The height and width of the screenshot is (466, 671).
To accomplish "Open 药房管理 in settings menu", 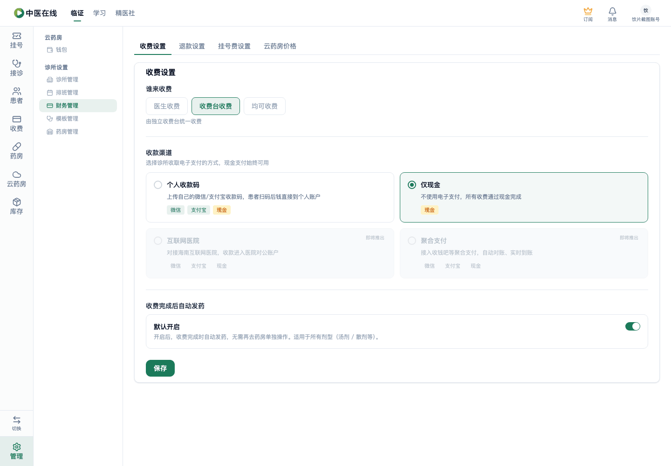I will [x=78, y=132].
